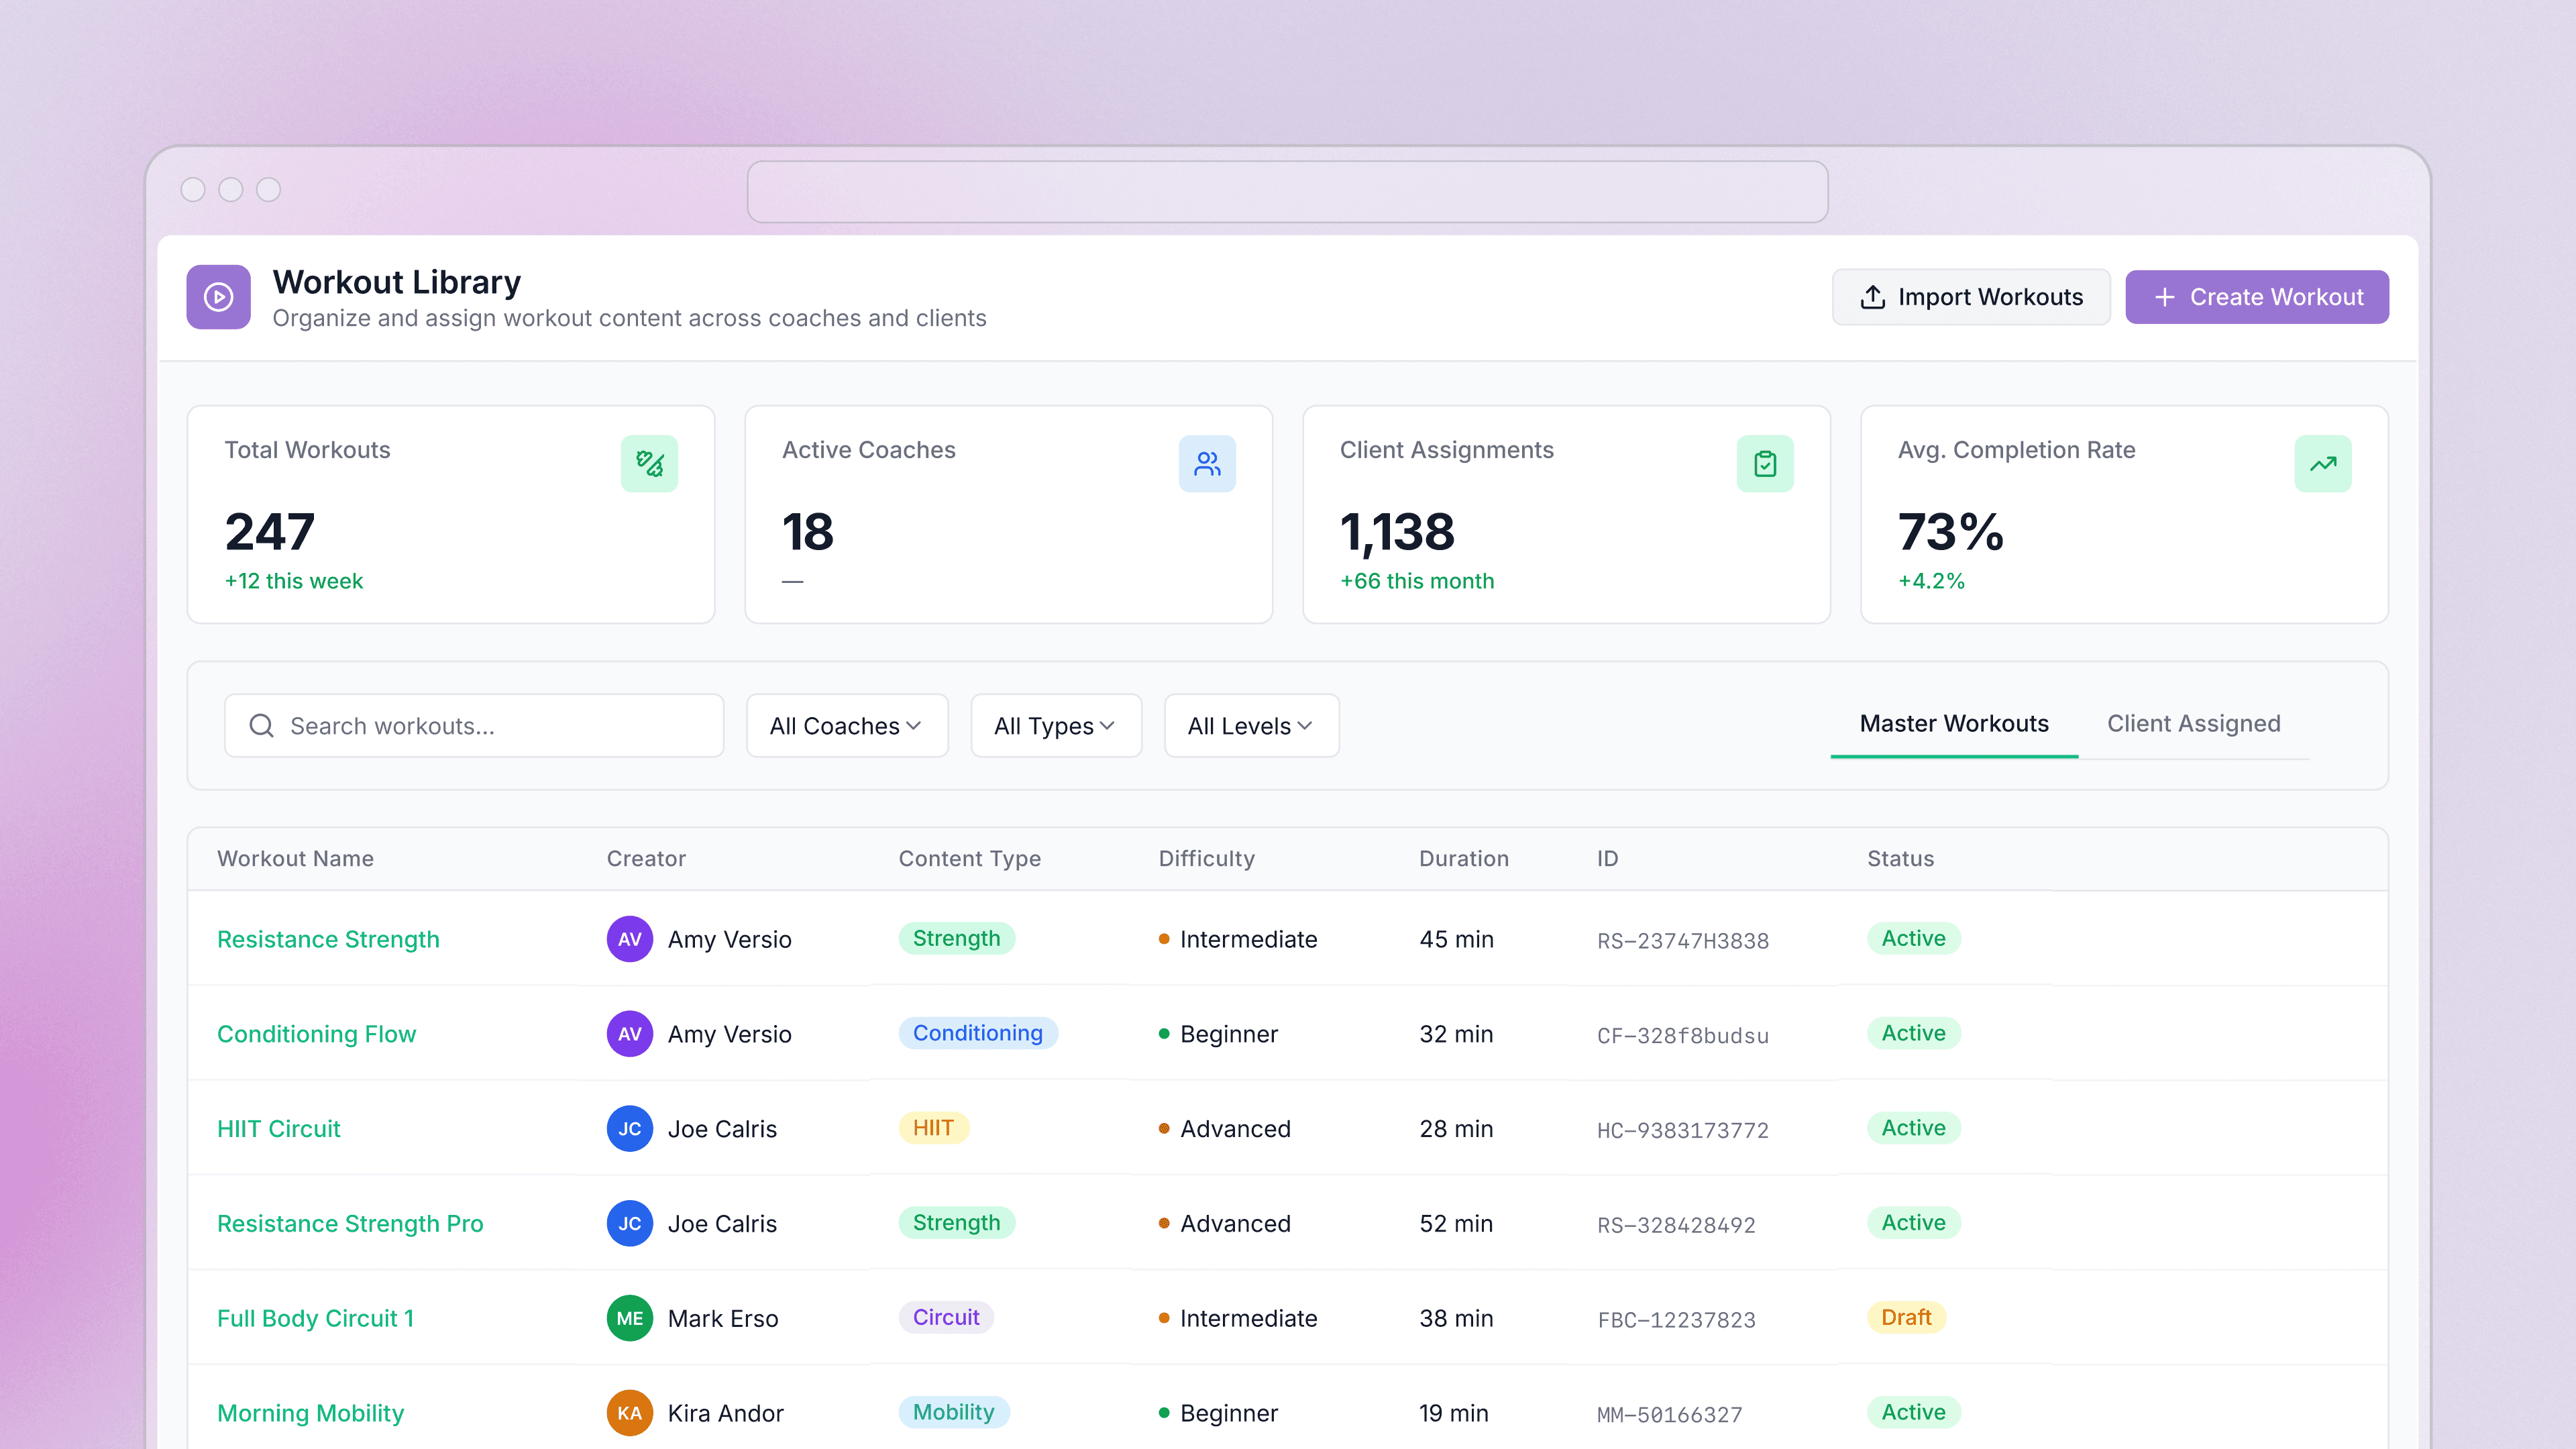Click the ID FBC-12237823
Screen dimensions: 2576x1449
coord(1676,1320)
